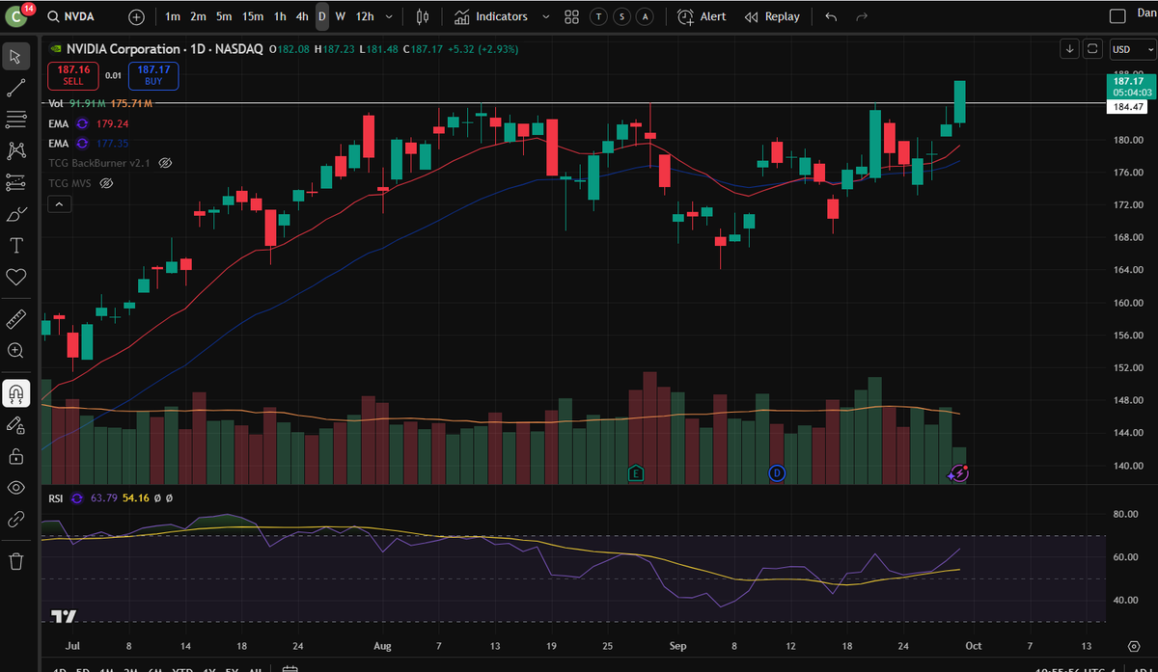Select the cursor/arrow tool in left toolbar
1158x672 pixels.
pyautogui.click(x=15, y=56)
